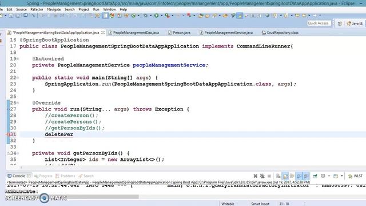Viewport: 366px width, 206px height.
Task: Navigate Forward with right arrow icon
Action: coord(315,15)
